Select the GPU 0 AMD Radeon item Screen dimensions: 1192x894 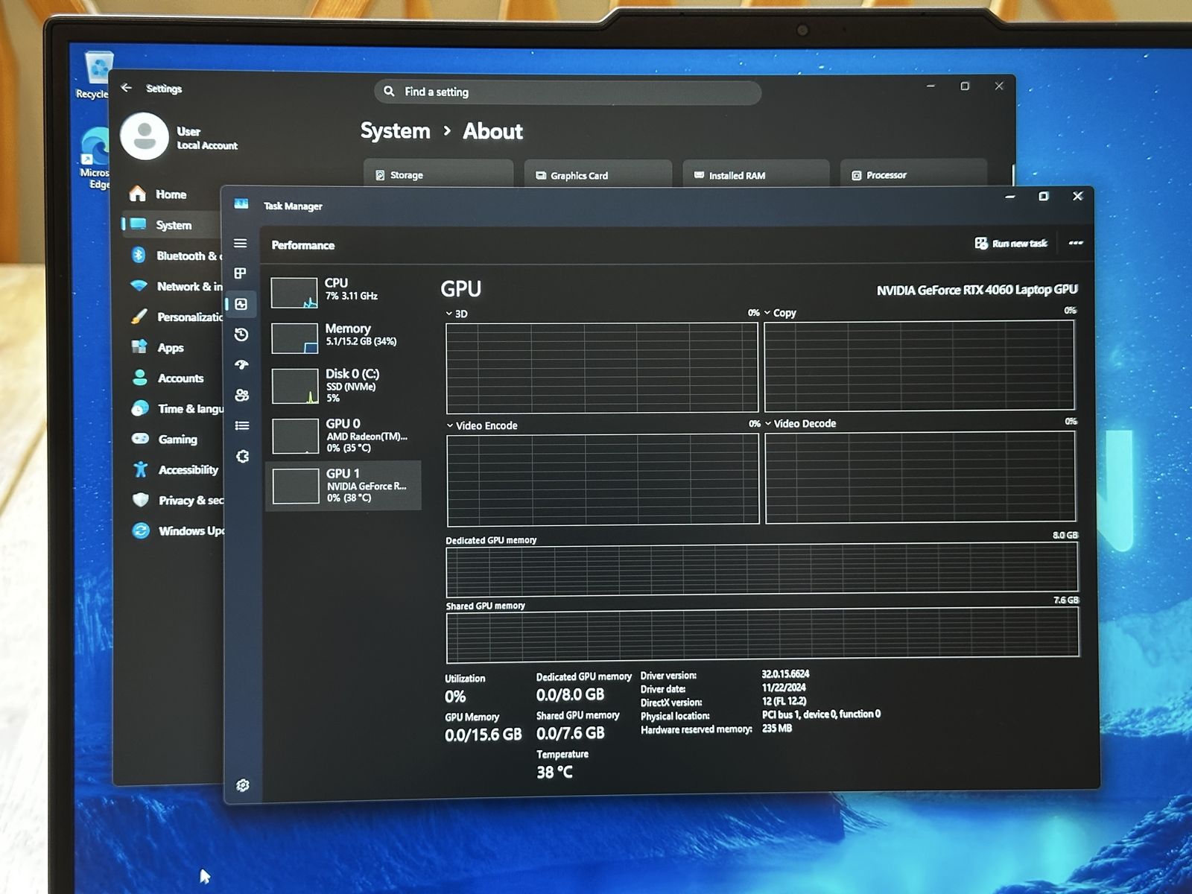(x=343, y=435)
